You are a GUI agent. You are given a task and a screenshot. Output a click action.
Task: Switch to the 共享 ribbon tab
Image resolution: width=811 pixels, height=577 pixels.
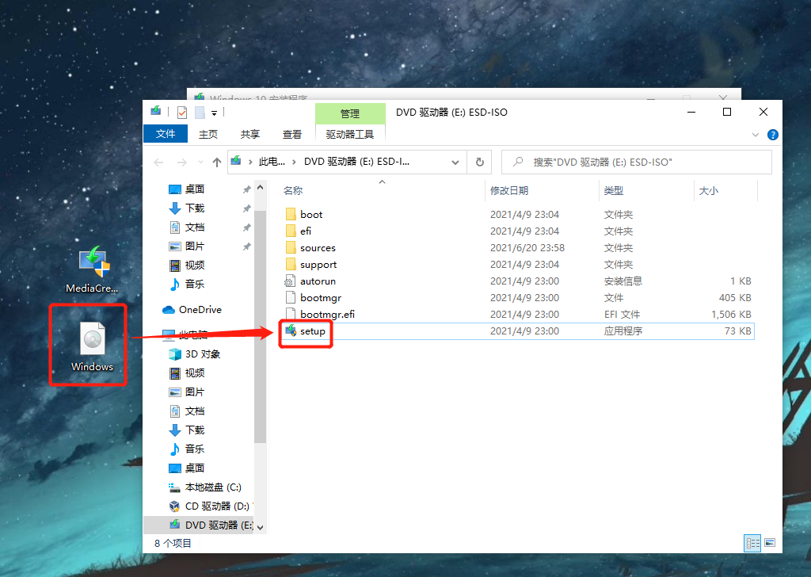pyautogui.click(x=249, y=135)
